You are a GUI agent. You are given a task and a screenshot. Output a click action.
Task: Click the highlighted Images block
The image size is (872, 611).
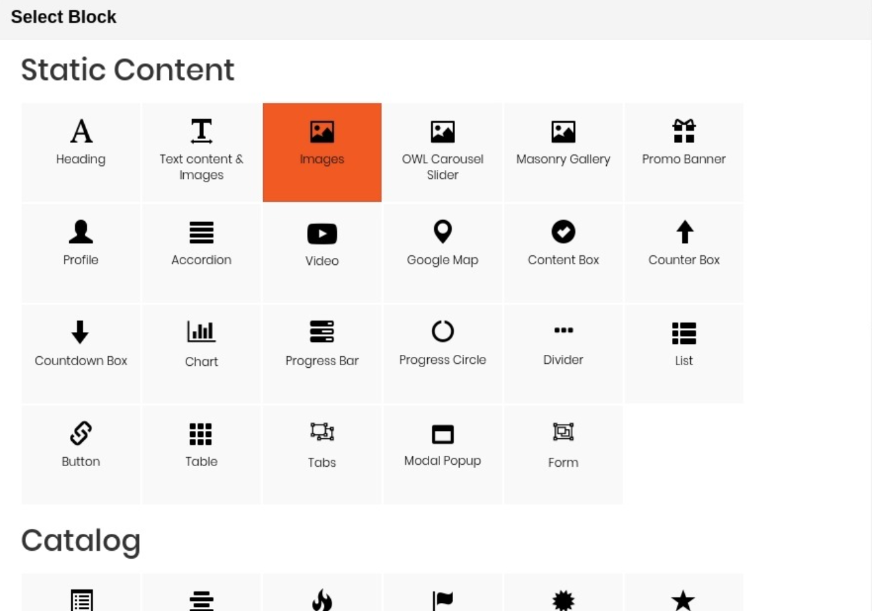[322, 152]
